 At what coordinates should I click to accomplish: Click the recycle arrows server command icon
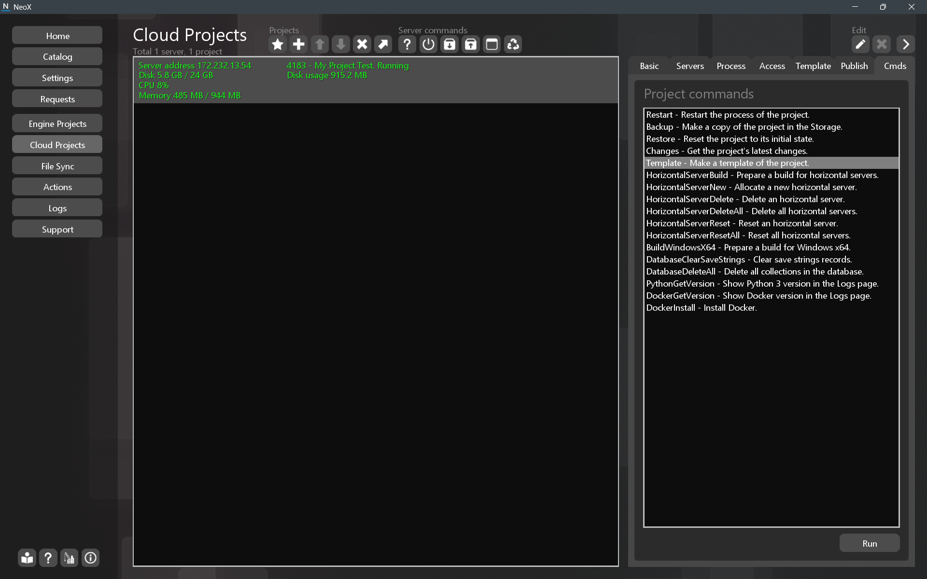pos(513,44)
